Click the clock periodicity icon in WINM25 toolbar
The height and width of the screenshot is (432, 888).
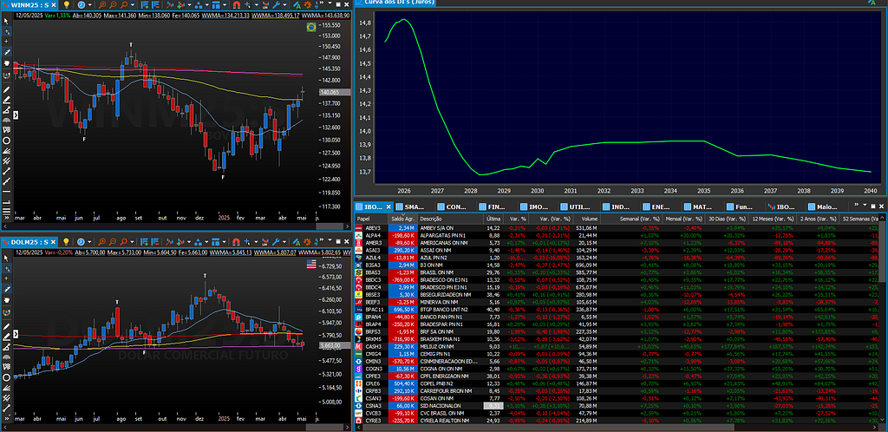click(x=81, y=4)
